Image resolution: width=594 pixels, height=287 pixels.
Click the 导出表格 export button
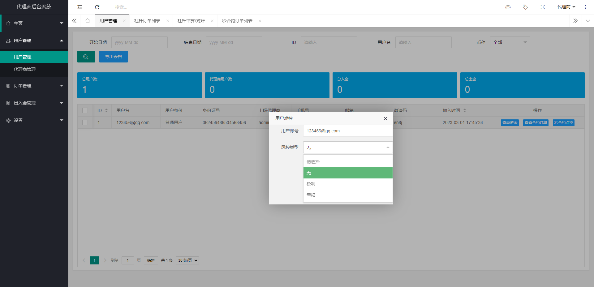tap(113, 57)
